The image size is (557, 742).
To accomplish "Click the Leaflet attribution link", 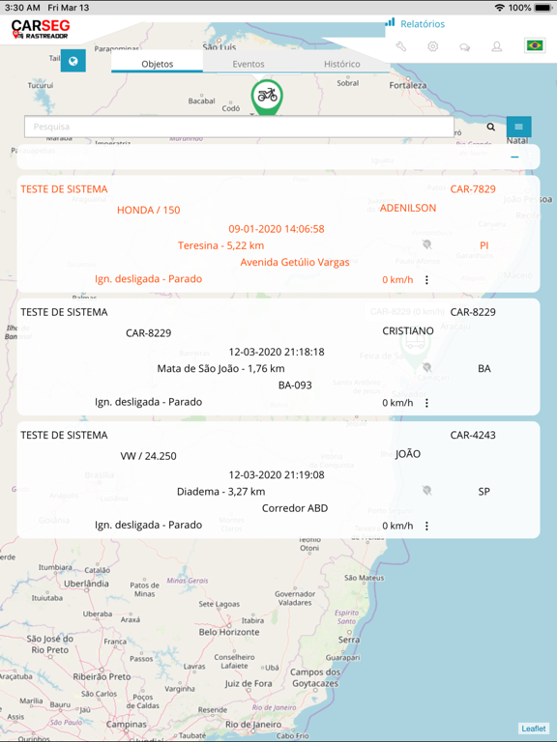I will pyautogui.click(x=534, y=728).
